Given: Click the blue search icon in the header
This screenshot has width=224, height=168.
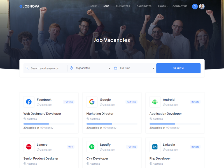Looking at the screenshot, I should click(195, 6).
